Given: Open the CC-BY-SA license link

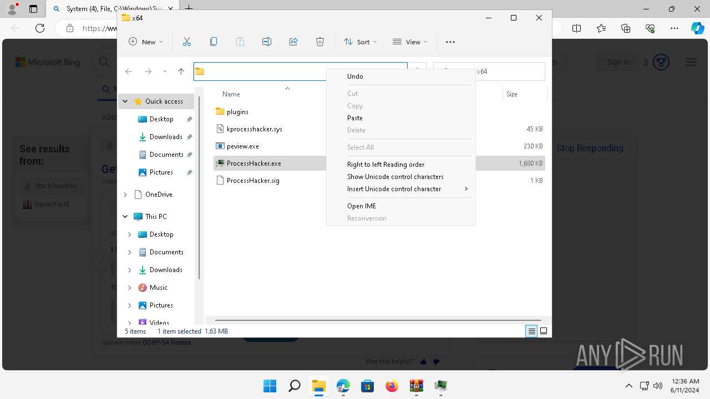Looking at the screenshot, I should [x=166, y=342].
